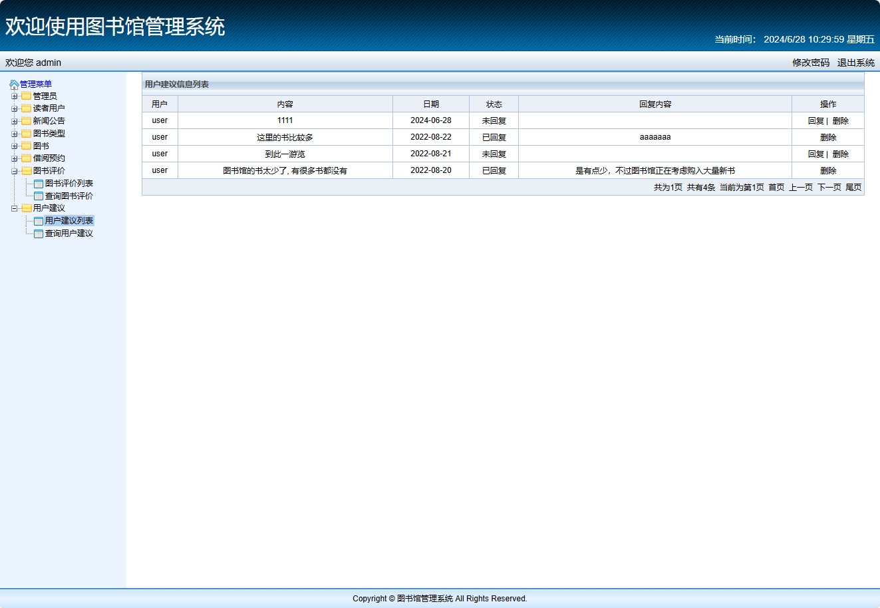880x608 pixels.
Task: Click the 用户建议信息列表 panel title
Action: coord(177,84)
